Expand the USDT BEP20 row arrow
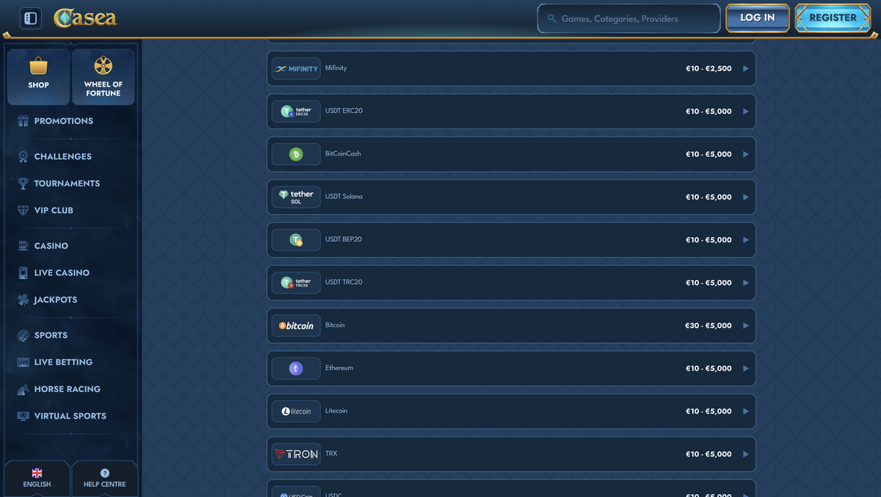The width and height of the screenshot is (881, 497). coord(746,240)
